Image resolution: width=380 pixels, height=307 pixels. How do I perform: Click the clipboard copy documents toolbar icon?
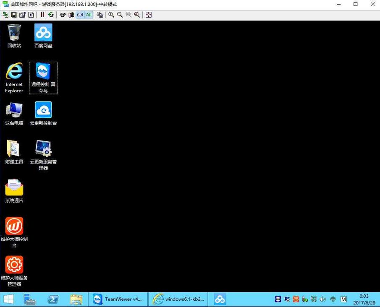100,15
